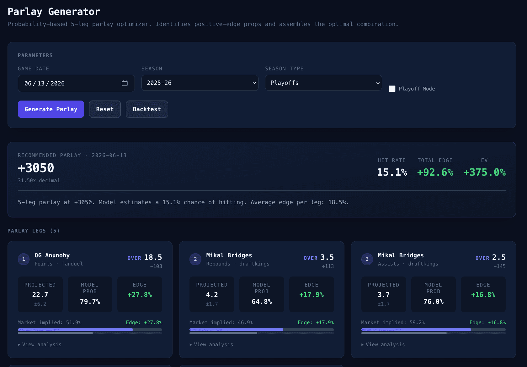Click the Parlay Generator page title
The width and height of the screenshot is (527, 367).
(54, 12)
